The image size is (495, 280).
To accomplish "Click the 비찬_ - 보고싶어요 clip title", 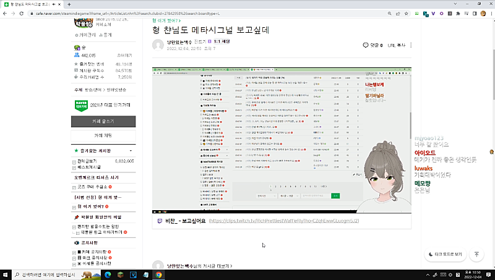I will 185,221.
